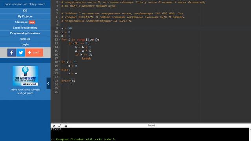Open the Learn Programming link
The height and width of the screenshot is (141, 251).
[x=25, y=28]
